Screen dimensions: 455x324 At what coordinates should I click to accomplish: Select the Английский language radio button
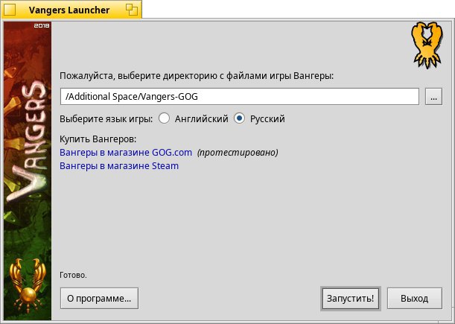165,118
